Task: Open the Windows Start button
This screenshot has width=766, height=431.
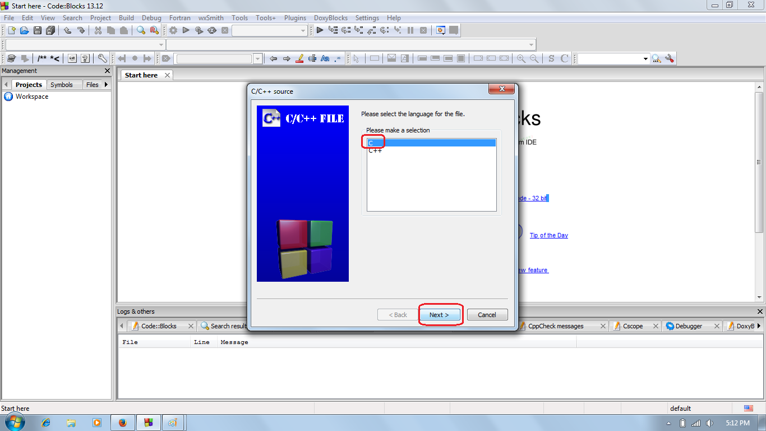Action: click(15, 423)
